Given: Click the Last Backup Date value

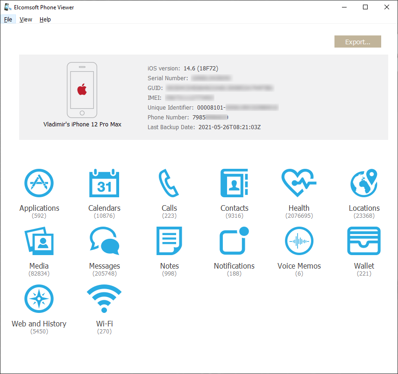Looking at the screenshot, I should coord(229,127).
